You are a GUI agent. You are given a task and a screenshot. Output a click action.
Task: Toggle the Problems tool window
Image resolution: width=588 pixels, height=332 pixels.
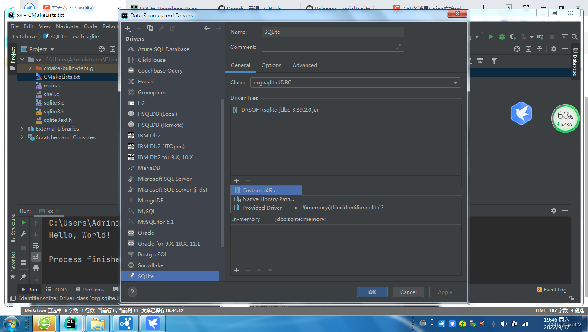click(x=90, y=289)
